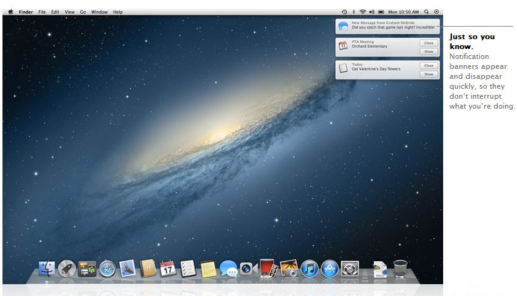This screenshot has width=517, height=296.
Task: Open Launchpad rocket icon in Dock
Action: pos(67,268)
